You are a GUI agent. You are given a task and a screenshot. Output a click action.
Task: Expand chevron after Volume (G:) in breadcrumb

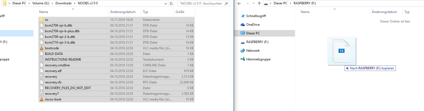point(52,4)
